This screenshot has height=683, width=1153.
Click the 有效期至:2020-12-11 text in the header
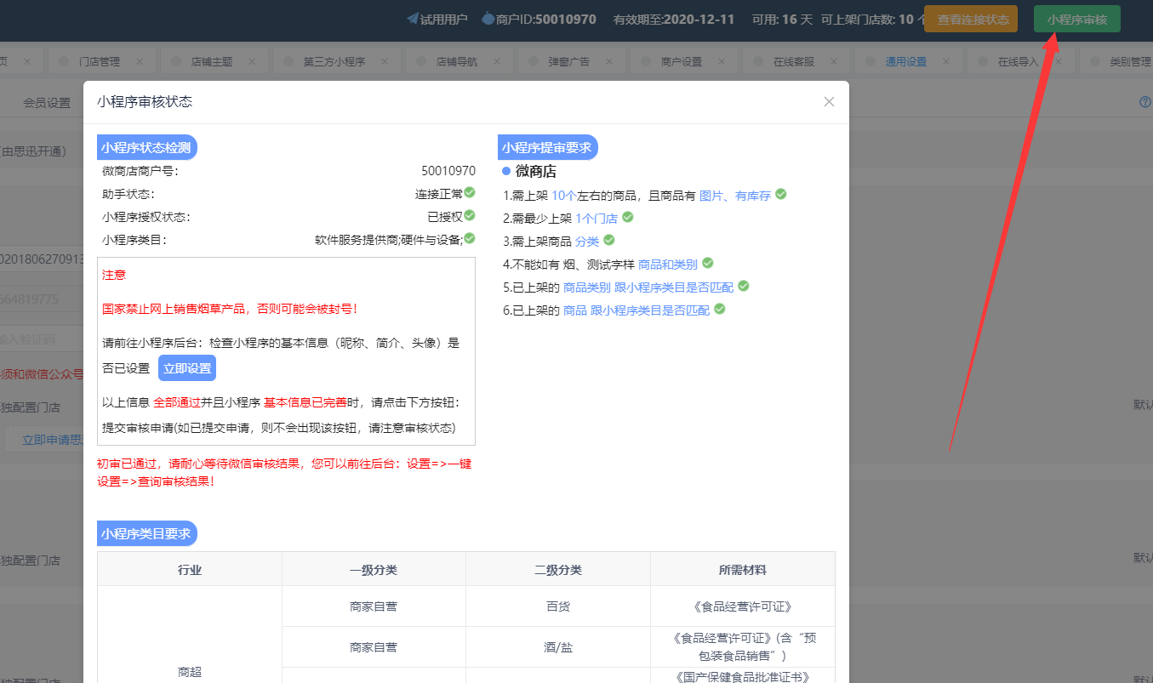click(x=674, y=19)
